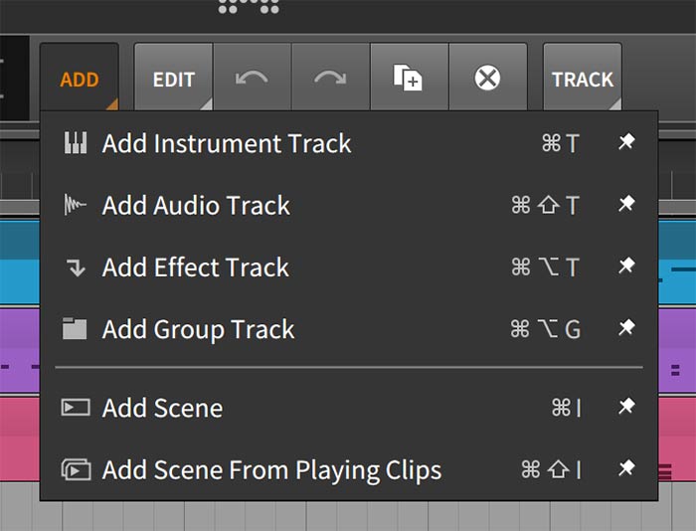The height and width of the screenshot is (531, 696).
Task: Toggle pin for Add Effect Track
Action: click(x=626, y=265)
